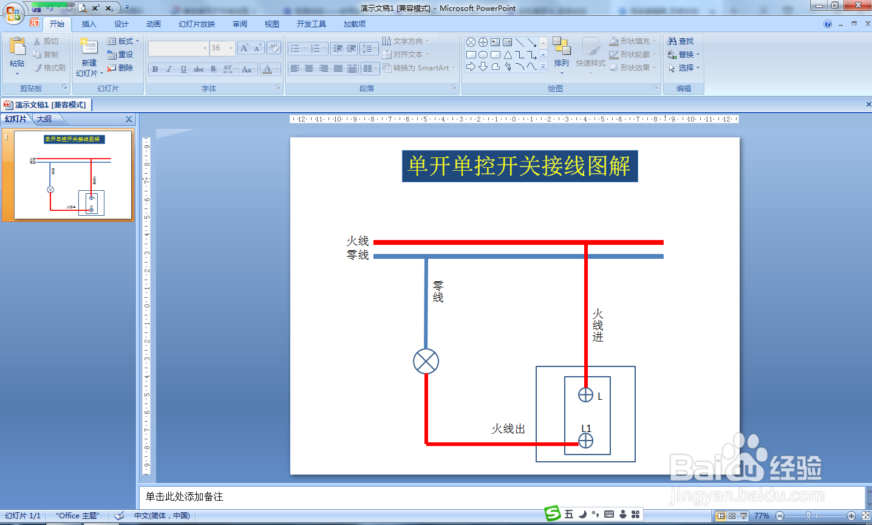Select the down block arrow shape

click(x=483, y=67)
